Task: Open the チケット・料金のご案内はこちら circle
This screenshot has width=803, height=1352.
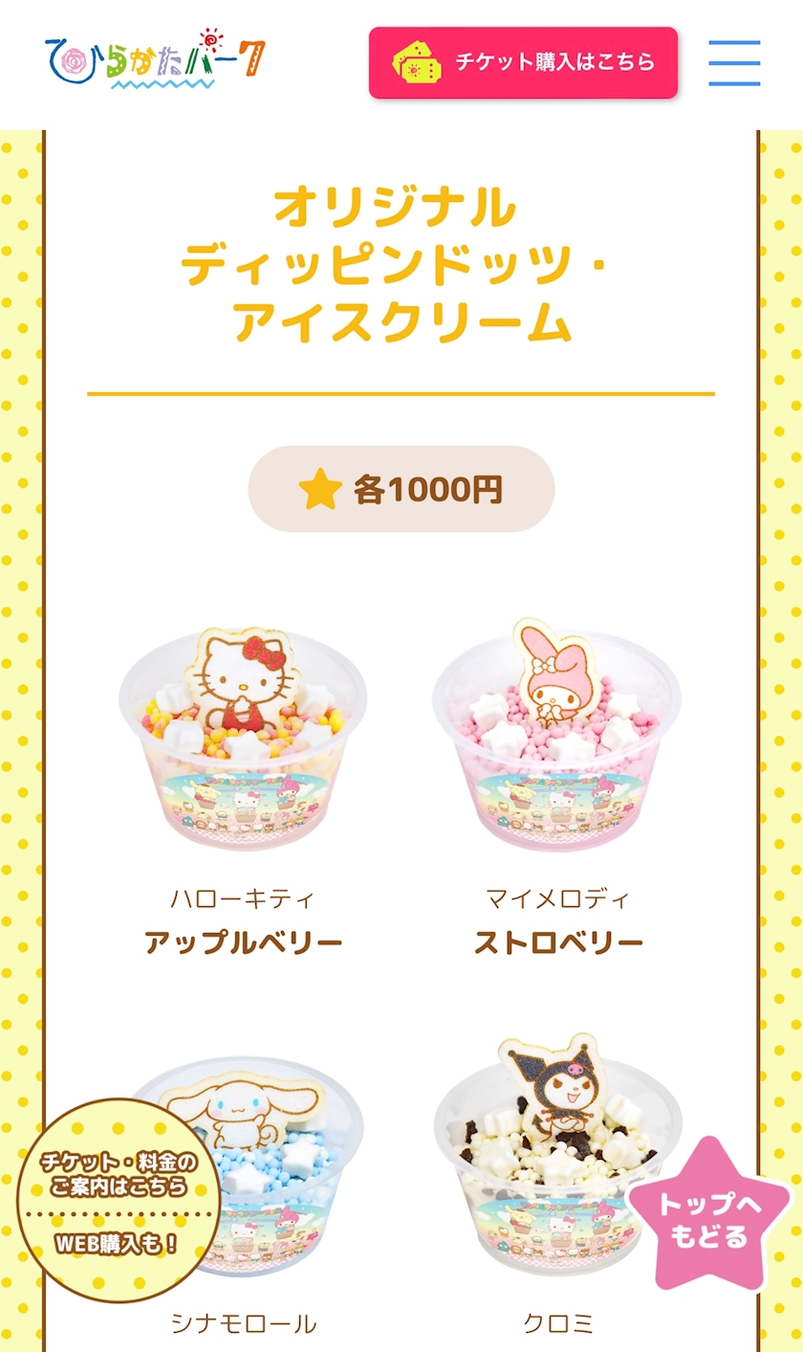Action: point(119,1200)
